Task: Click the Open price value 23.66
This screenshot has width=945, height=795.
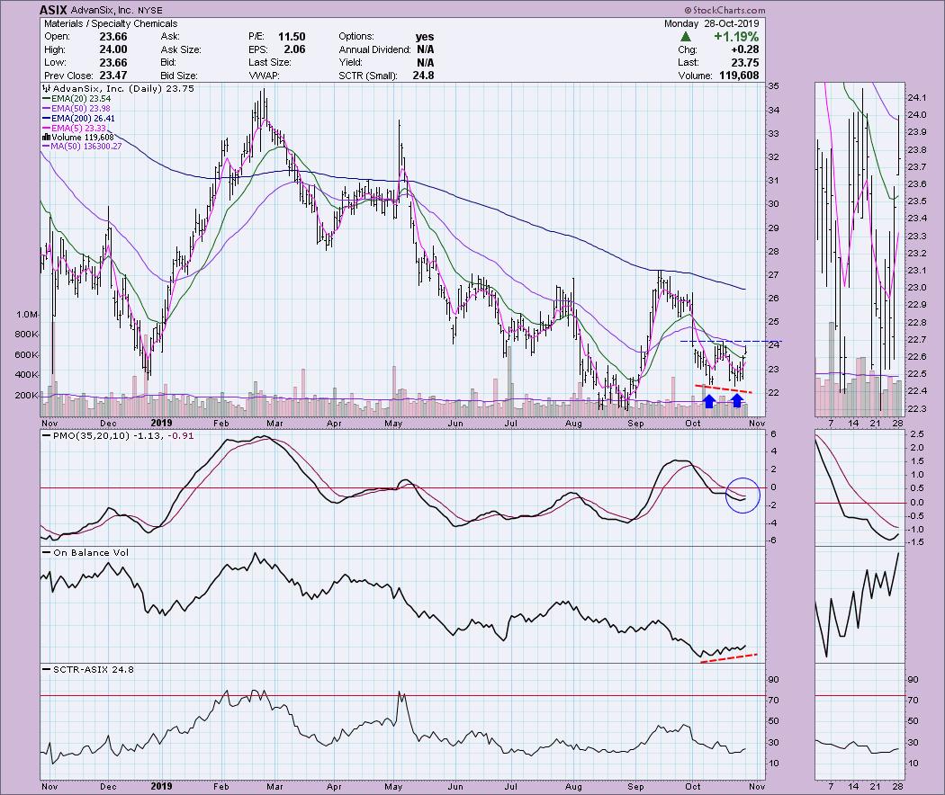Action: point(112,37)
